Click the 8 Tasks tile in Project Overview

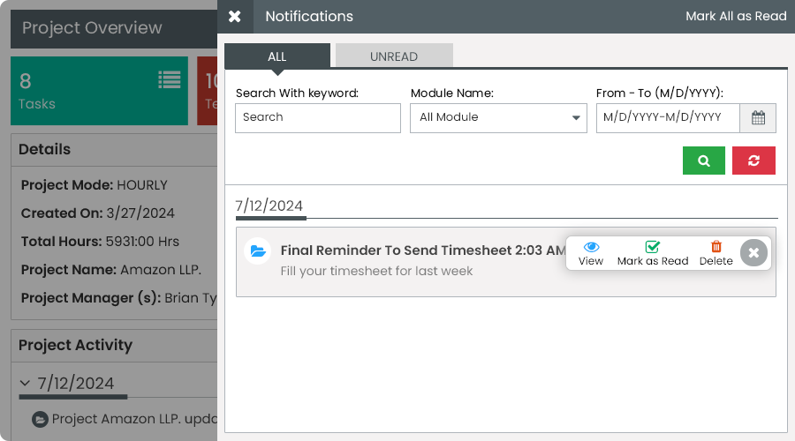[x=99, y=91]
